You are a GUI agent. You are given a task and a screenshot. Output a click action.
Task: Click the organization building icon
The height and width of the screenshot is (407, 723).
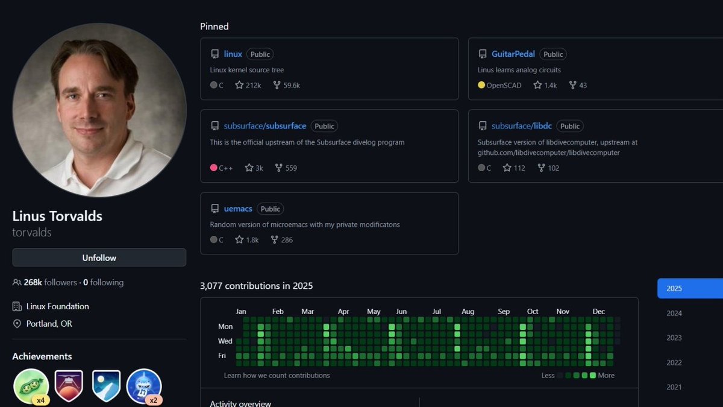point(17,306)
